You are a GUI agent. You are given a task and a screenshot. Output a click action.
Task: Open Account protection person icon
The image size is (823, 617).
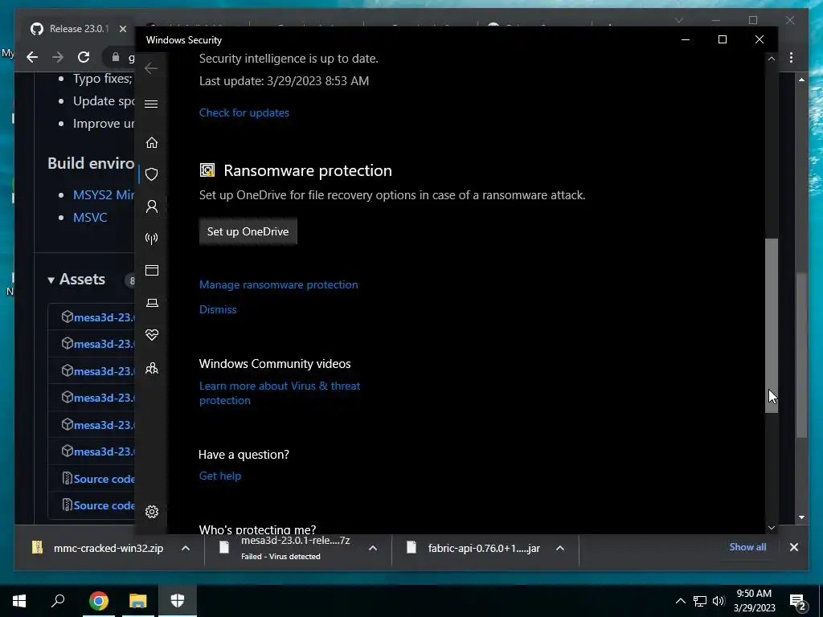[152, 206]
